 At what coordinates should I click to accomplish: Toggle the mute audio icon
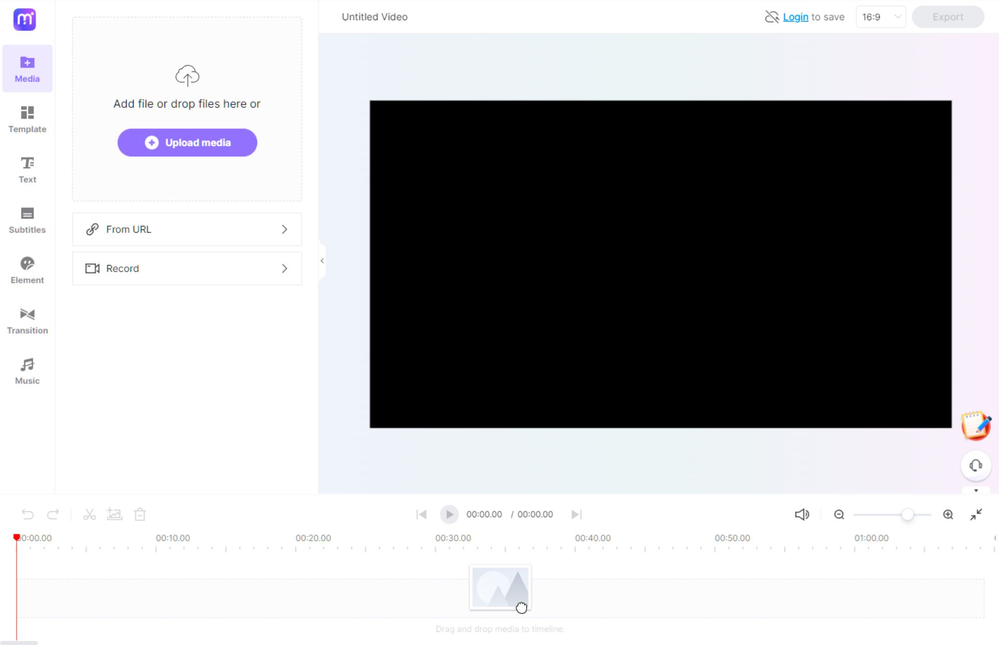pyautogui.click(x=802, y=514)
